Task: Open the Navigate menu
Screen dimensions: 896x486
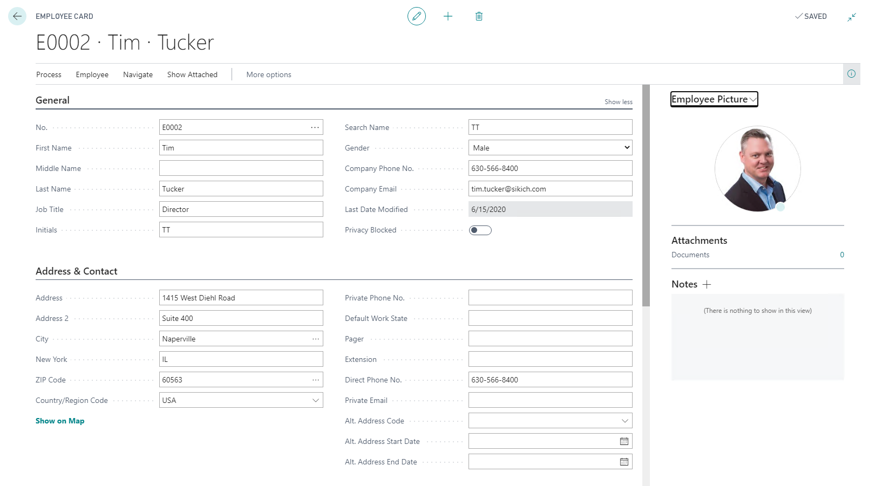Action: tap(138, 74)
